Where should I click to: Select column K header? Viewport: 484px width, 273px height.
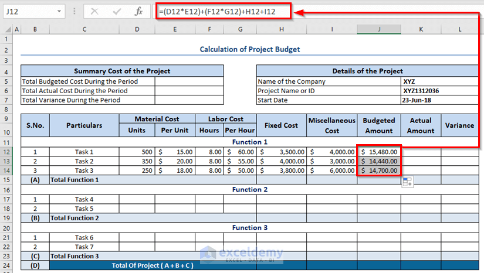click(x=421, y=29)
